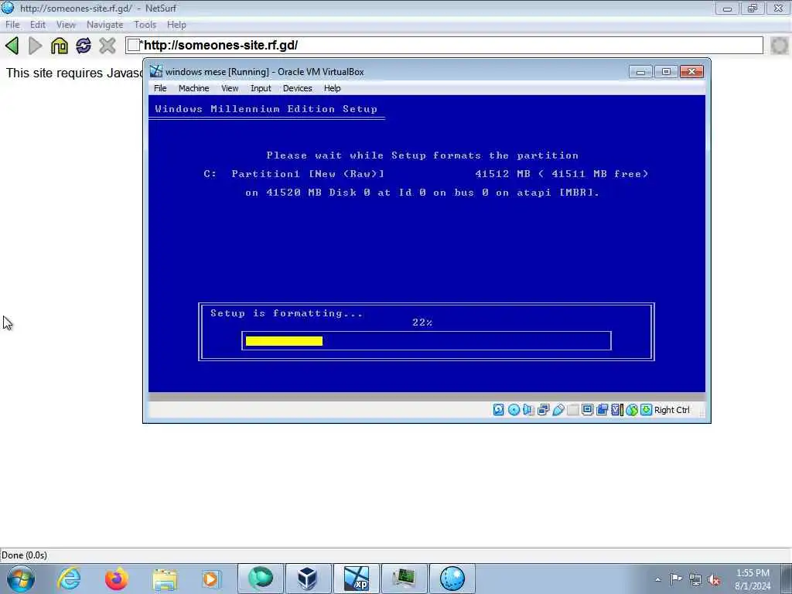Click the NetSurf stop loading X icon
792x594 pixels.
tap(107, 46)
